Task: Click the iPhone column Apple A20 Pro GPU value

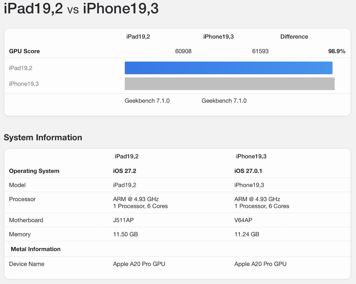Action: pos(260,264)
